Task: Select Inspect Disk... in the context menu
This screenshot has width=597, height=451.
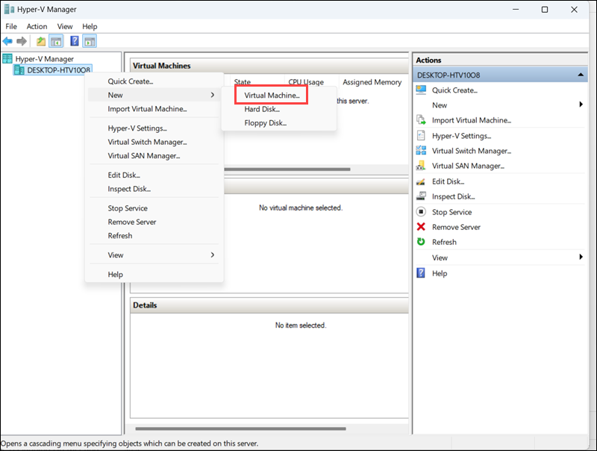Action: [129, 189]
